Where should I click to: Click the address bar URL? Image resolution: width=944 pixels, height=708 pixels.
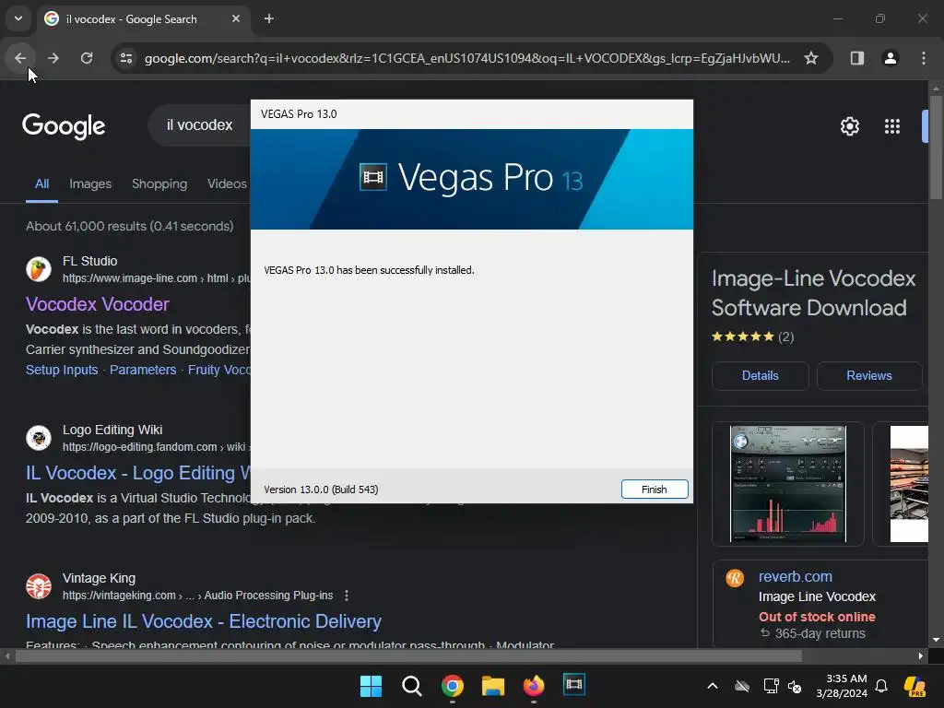tap(467, 58)
